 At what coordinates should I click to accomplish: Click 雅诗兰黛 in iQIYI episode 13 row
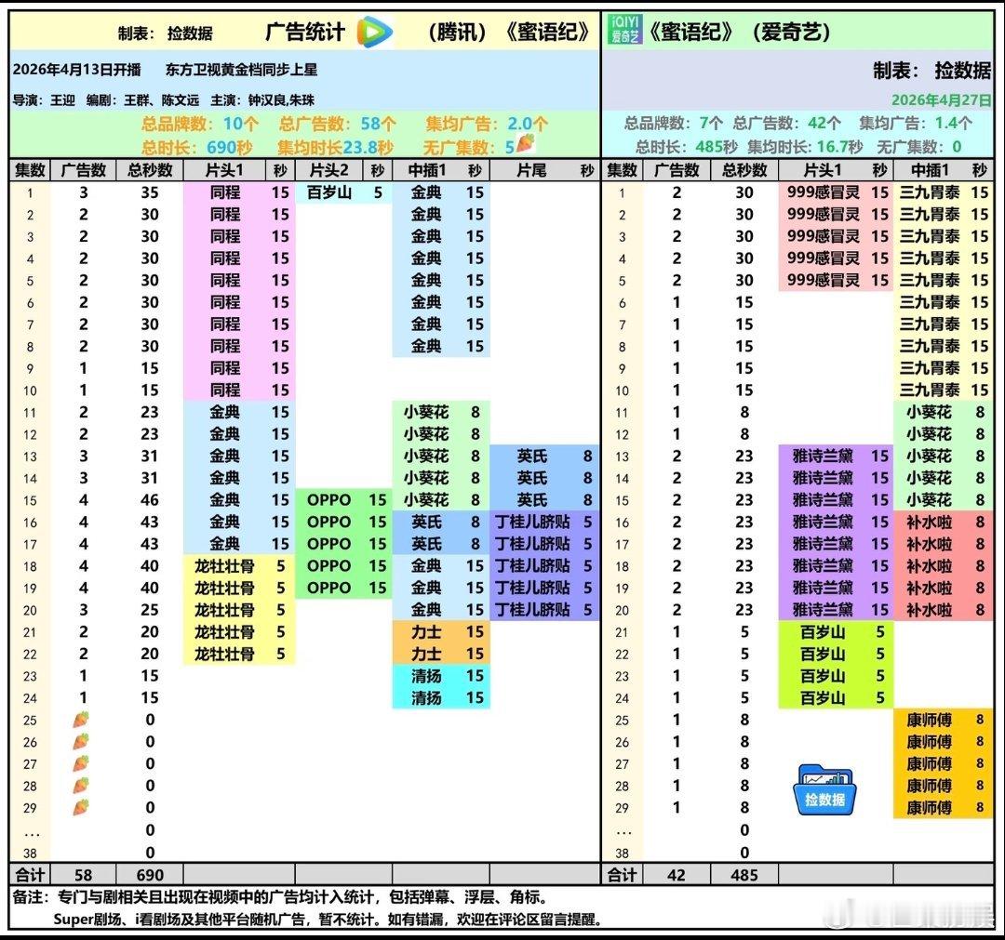pos(823,456)
